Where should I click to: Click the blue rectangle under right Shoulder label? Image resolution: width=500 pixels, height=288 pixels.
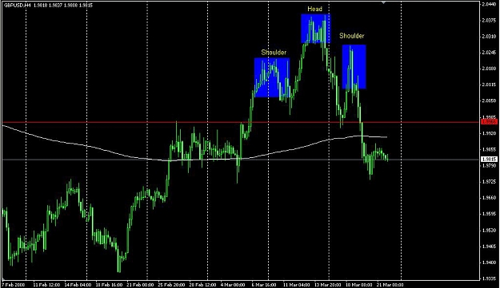[x=354, y=67]
